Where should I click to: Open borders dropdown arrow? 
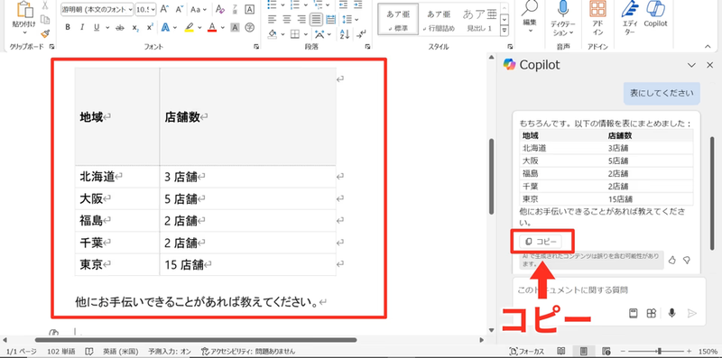(306, 34)
